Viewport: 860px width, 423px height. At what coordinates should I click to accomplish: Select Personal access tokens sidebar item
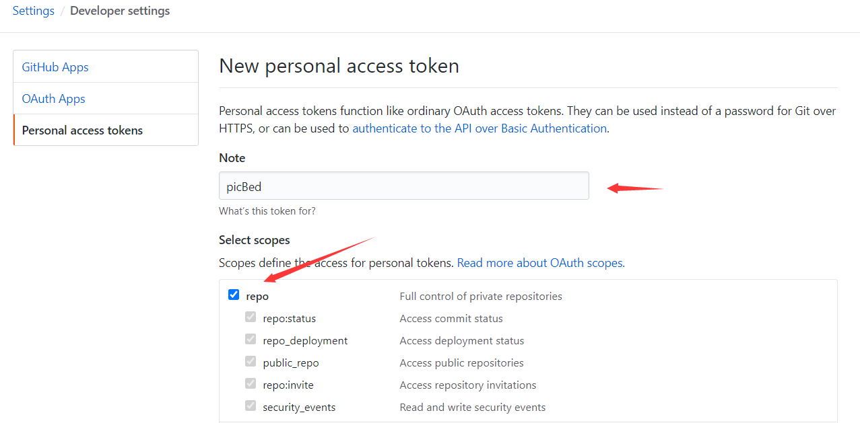(106, 130)
